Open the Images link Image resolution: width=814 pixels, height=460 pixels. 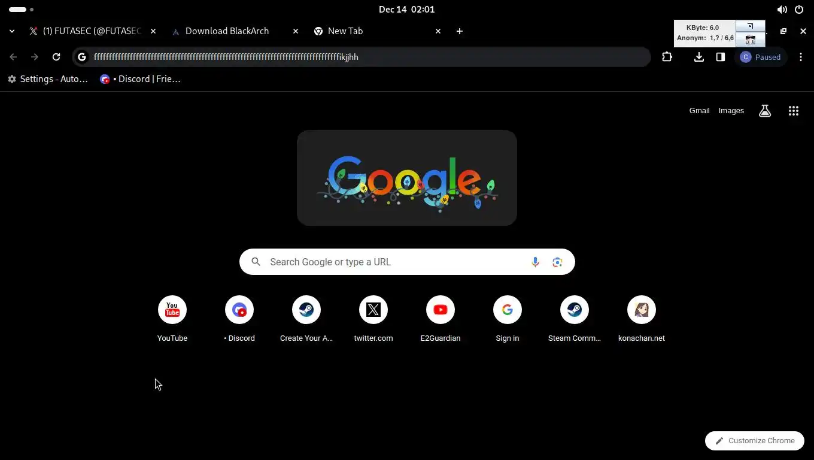[x=731, y=111]
